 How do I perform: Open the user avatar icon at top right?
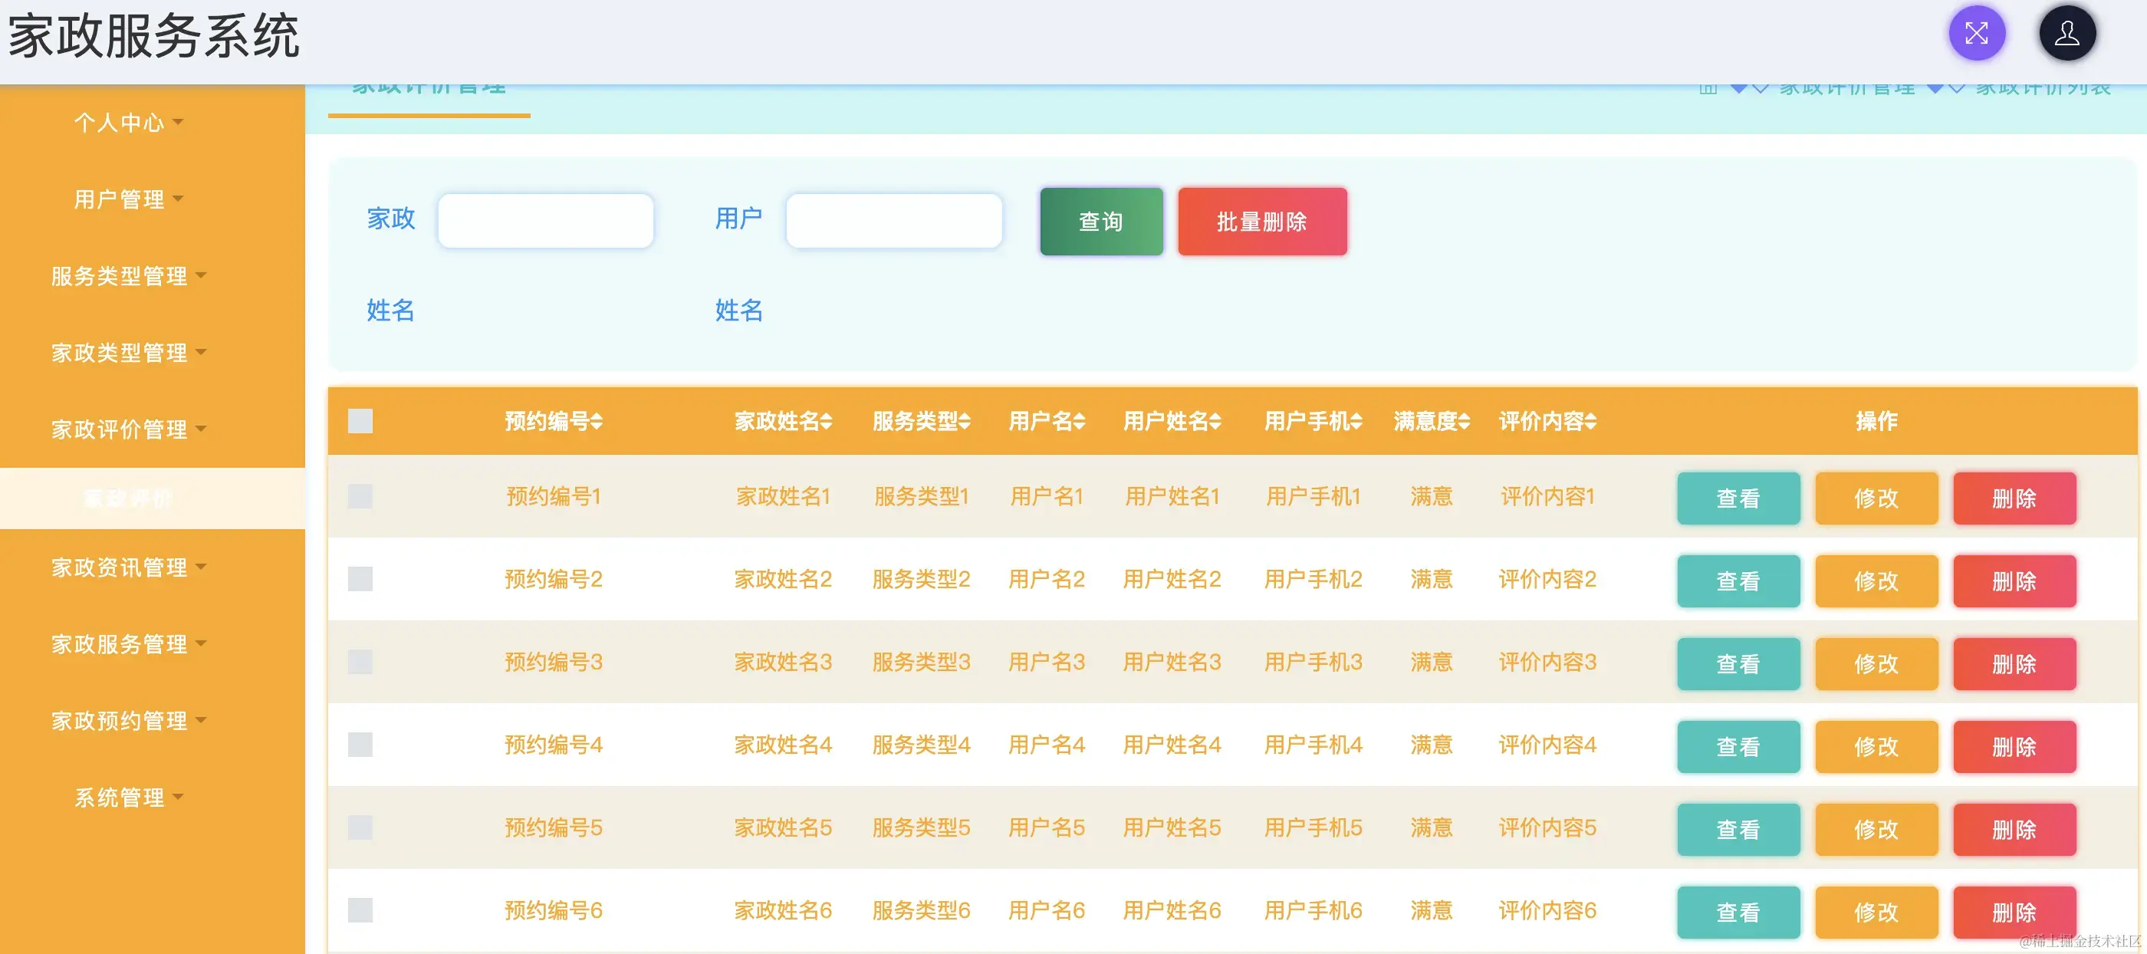coord(2067,33)
